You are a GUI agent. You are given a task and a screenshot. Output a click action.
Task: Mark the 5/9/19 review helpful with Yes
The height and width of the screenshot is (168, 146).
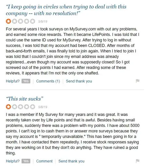pyautogui.click(x=26, y=81)
